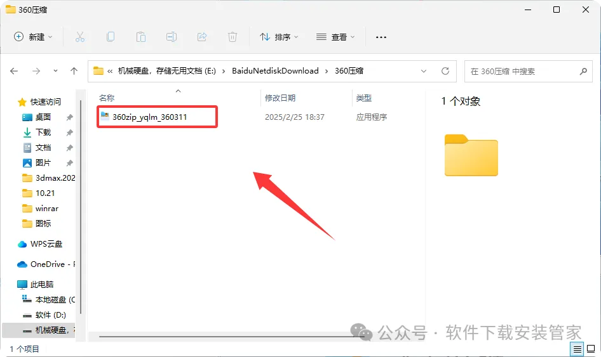Switch to large icons view in status bar
The width and height of the screenshot is (601, 357).
point(591,349)
